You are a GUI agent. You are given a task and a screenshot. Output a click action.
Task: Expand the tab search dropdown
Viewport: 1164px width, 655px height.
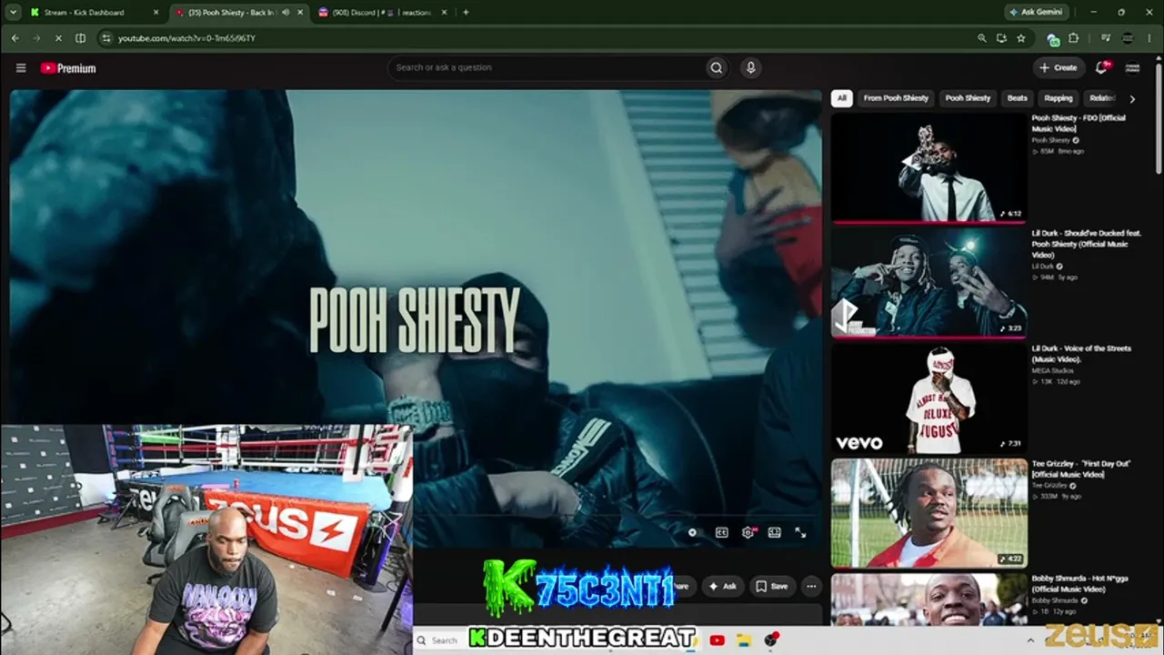click(x=13, y=13)
